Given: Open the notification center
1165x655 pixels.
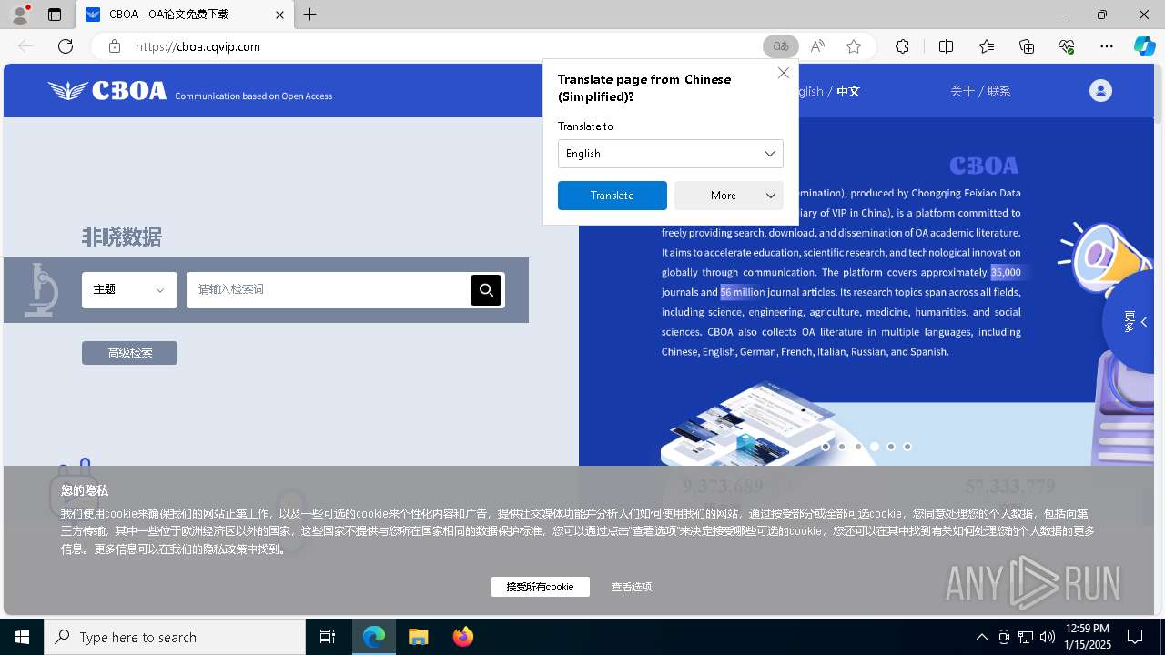Looking at the screenshot, I should click(x=1135, y=637).
